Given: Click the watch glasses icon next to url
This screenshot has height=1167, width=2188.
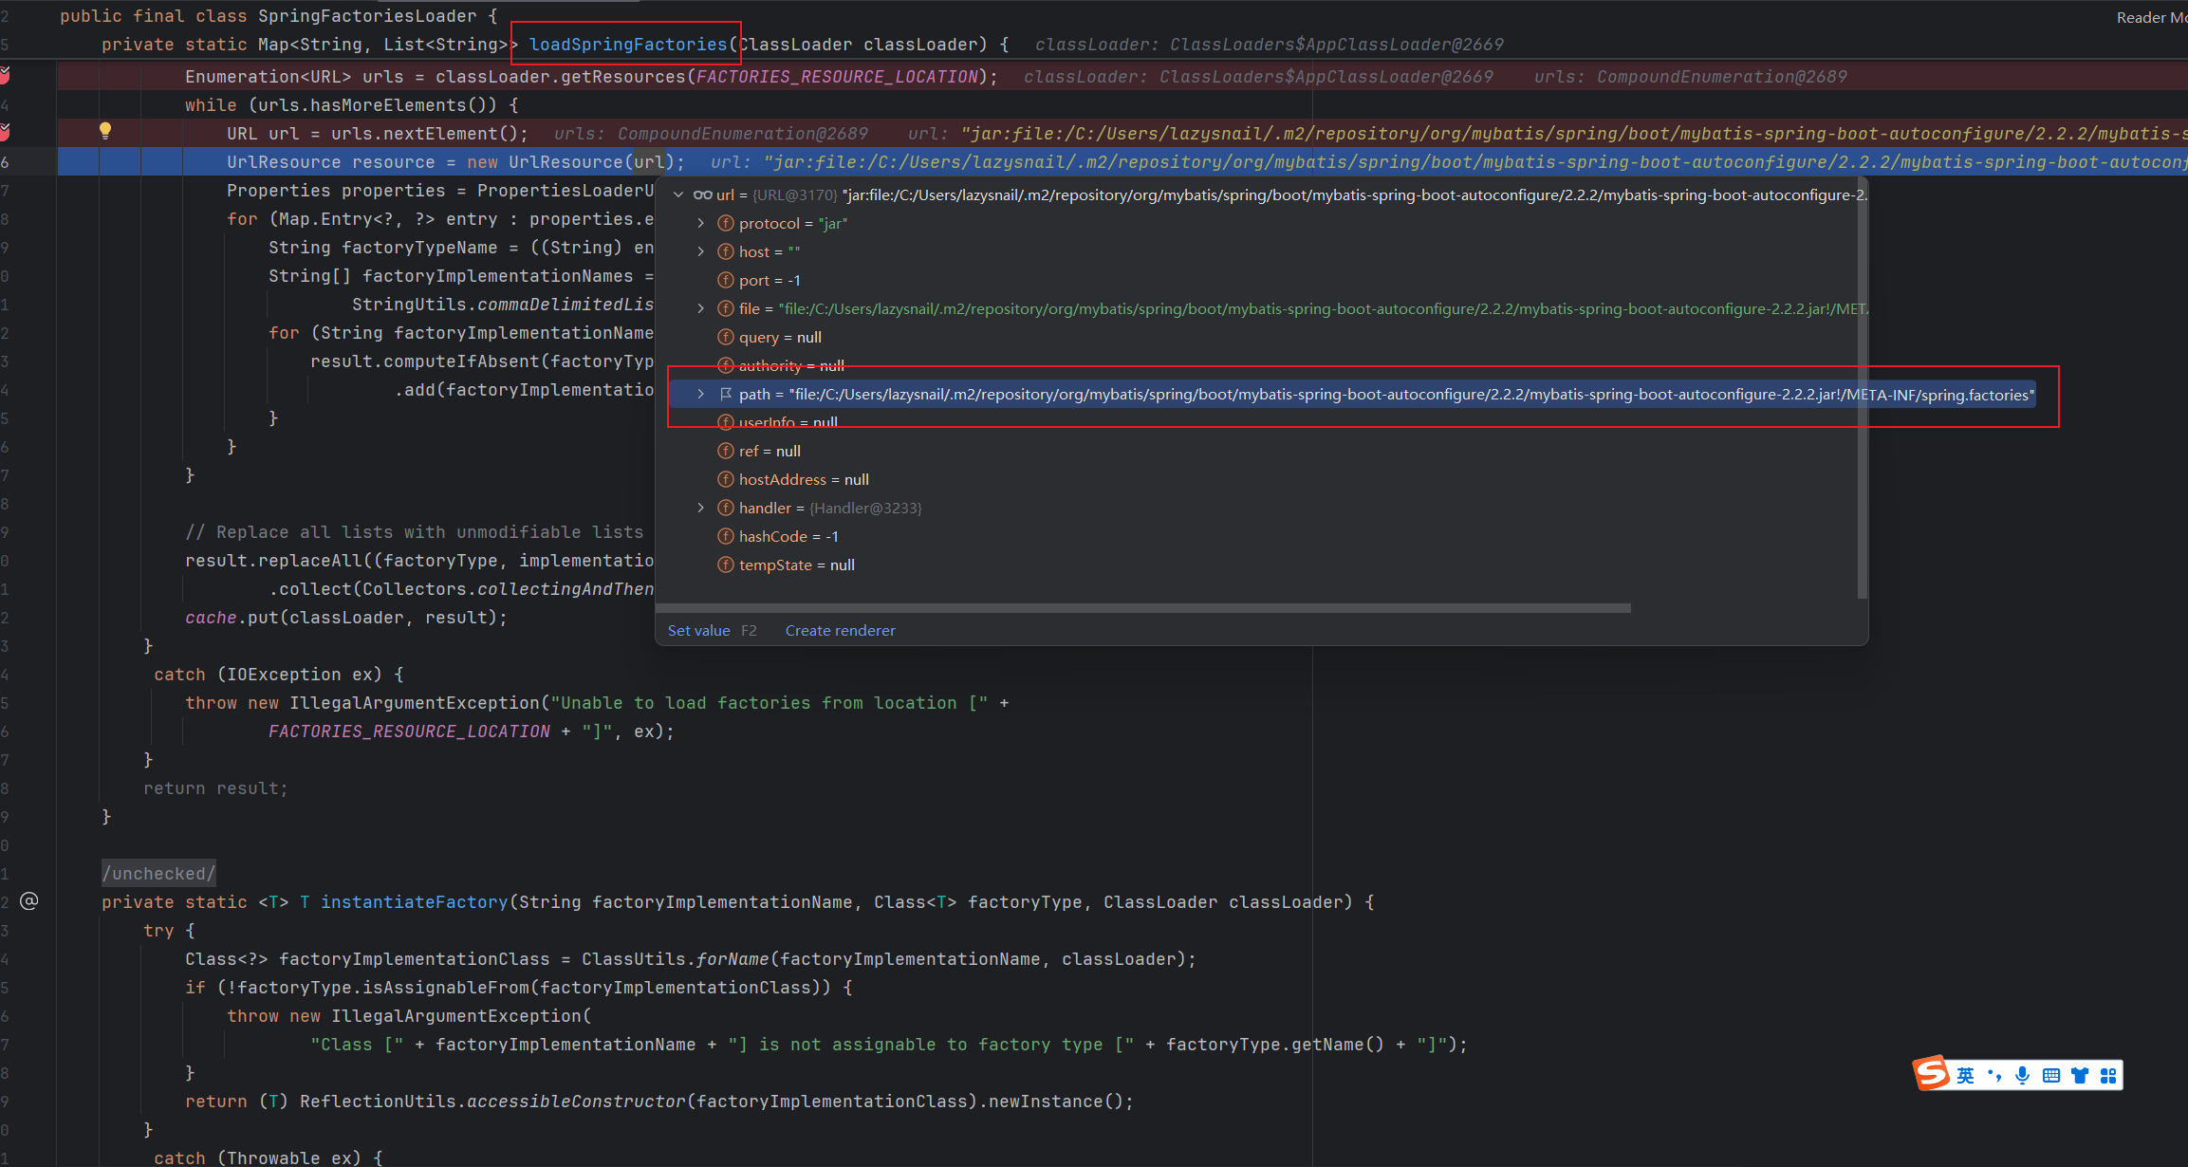Looking at the screenshot, I should click(702, 195).
